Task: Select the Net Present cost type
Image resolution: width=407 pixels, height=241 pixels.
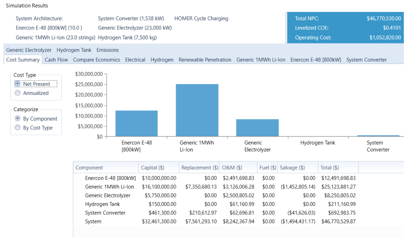Action: [x=33, y=84]
